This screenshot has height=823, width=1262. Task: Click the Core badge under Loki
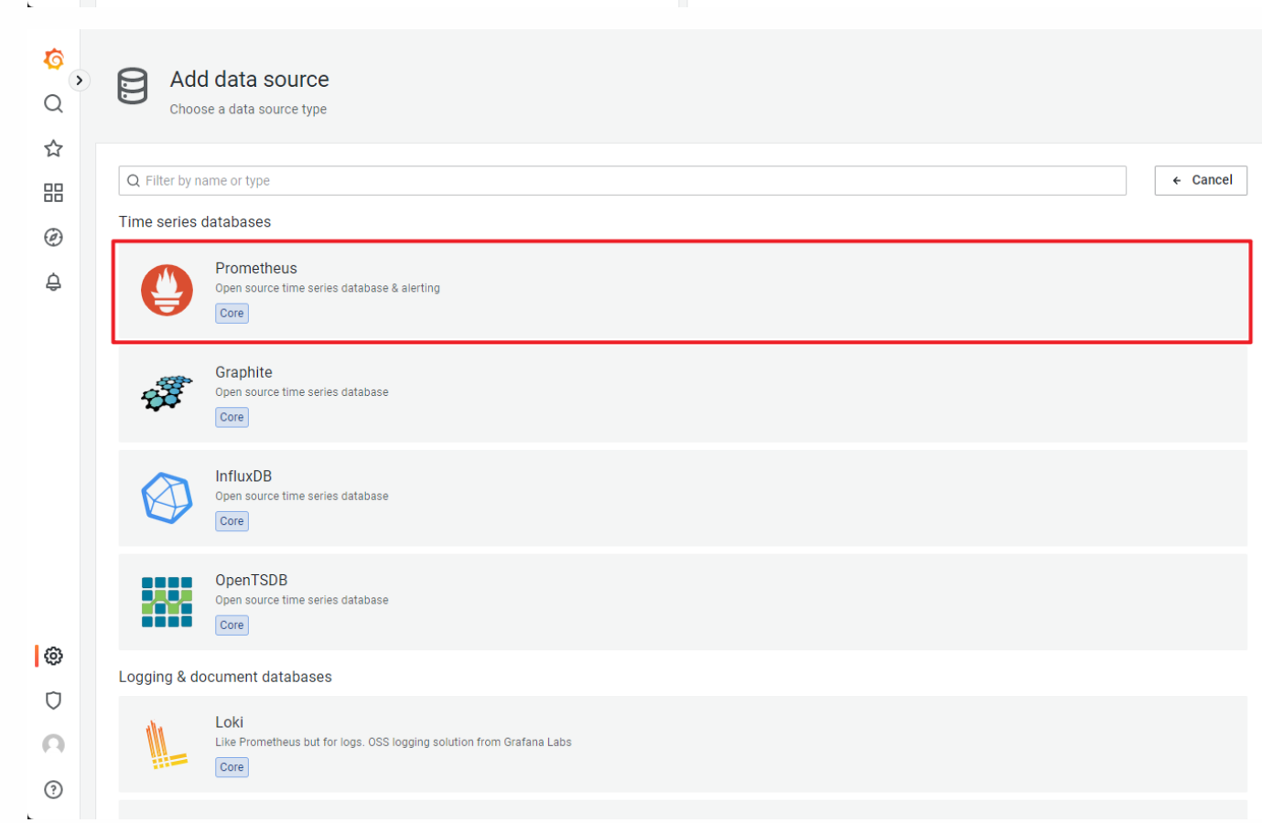[x=232, y=767]
